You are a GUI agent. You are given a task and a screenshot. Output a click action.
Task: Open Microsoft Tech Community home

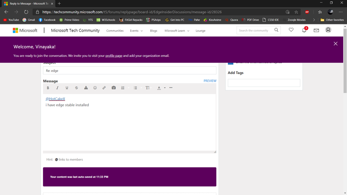75,31
